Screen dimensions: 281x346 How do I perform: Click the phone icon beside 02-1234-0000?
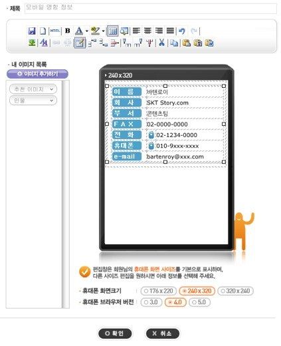point(151,135)
